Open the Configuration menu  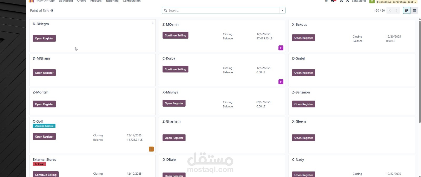pyautogui.click(x=132, y=1)
